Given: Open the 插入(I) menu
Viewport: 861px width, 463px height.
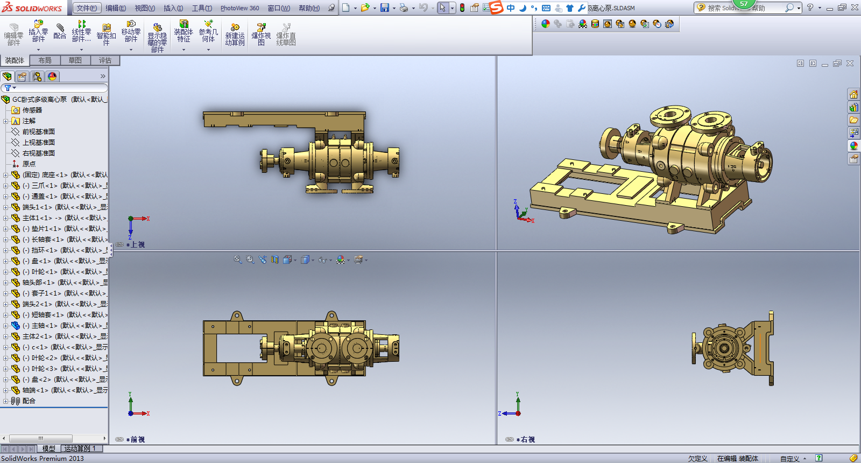Looking at the screenshot, I should point(173,8).
